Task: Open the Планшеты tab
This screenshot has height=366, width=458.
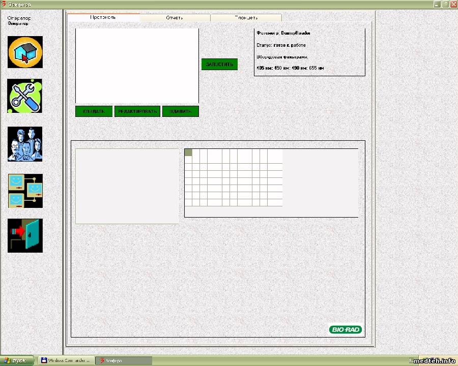Action: [246, 18]
